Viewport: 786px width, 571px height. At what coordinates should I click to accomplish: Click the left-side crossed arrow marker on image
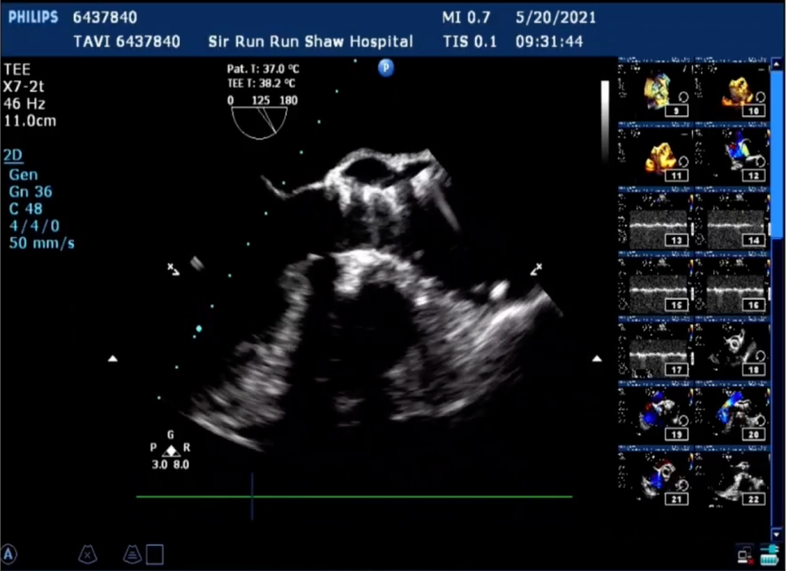point(172,269)
